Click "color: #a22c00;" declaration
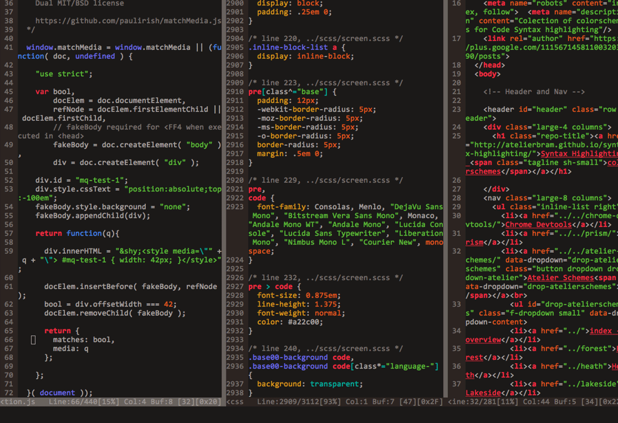Screen dimensions: 618x423 tap(290, 322)
